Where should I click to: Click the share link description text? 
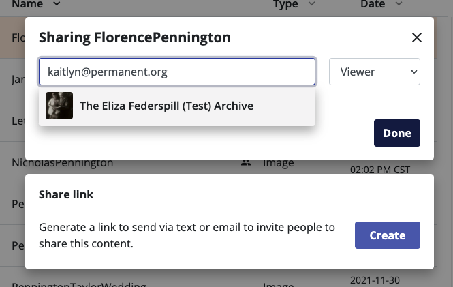coord(187,235)
